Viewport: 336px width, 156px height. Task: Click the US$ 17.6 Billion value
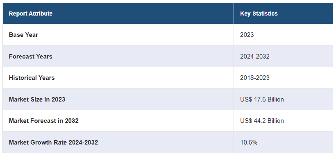click(x=262, y=99)
